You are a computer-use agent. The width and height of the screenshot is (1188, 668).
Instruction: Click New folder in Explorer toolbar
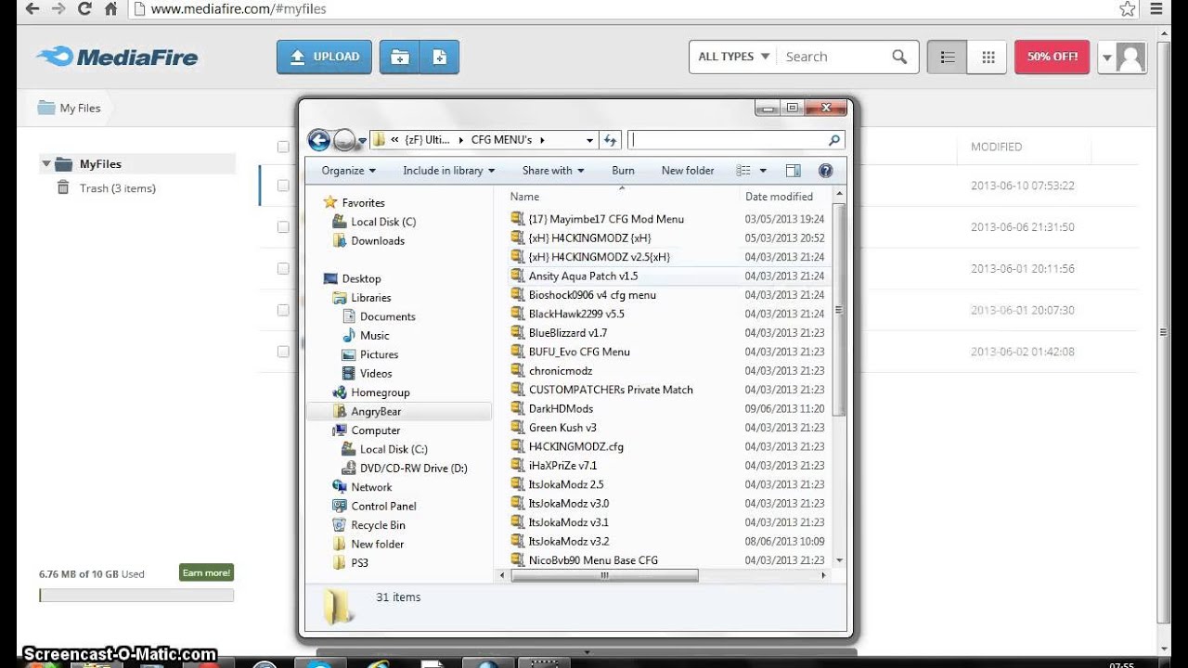(688, 171)
